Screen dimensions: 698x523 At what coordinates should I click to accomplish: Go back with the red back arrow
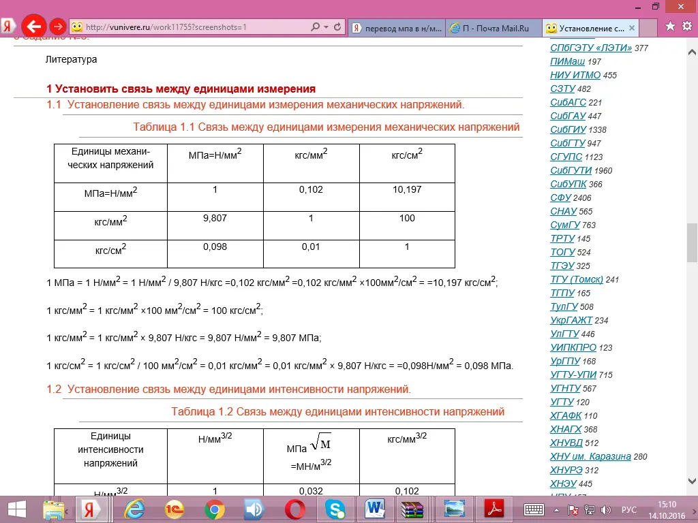coord(33,27)
